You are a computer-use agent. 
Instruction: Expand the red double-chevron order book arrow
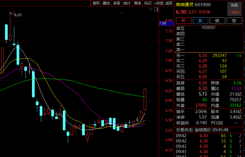(209, 27)
